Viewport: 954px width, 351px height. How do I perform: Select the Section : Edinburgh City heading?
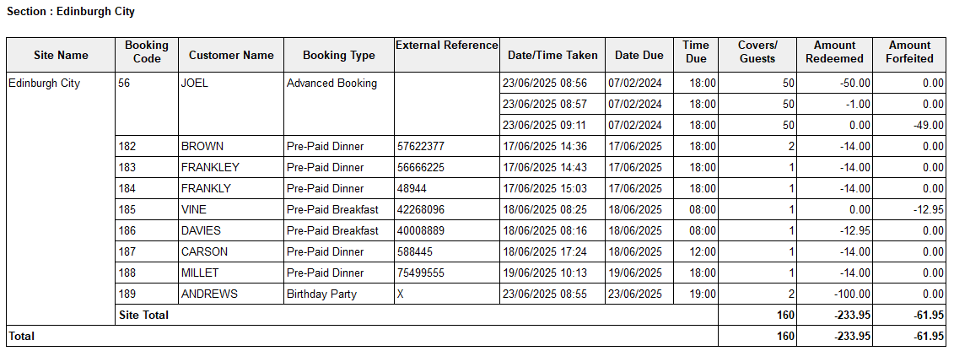(70, 13)
